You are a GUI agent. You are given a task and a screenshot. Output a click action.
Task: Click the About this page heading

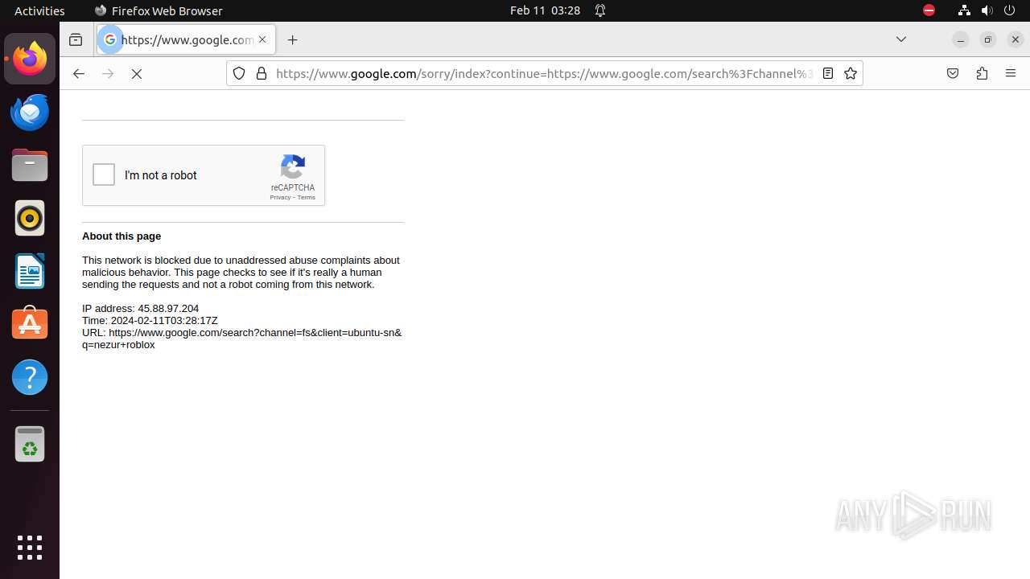pos(122,236)
